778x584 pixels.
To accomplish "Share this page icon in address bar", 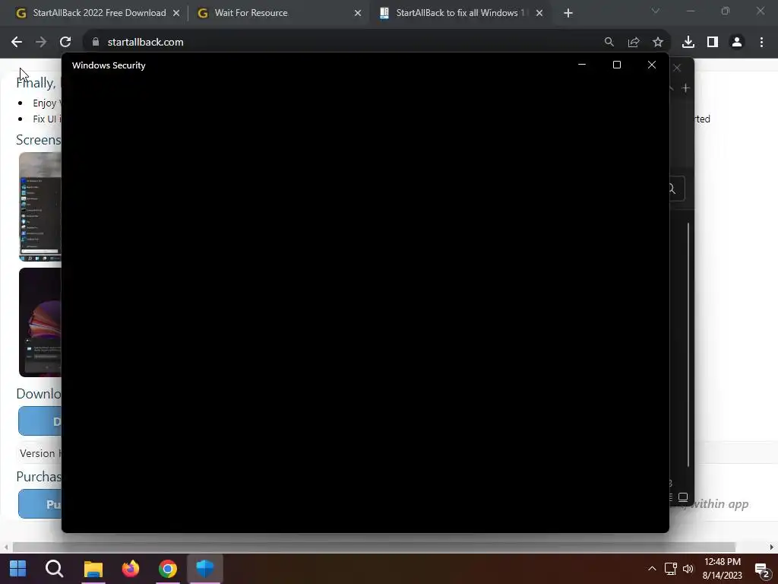I will point(634,43).
